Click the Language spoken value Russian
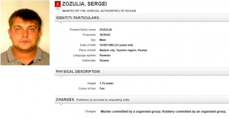This screenshot has height=118, width=229. (105, 55)
